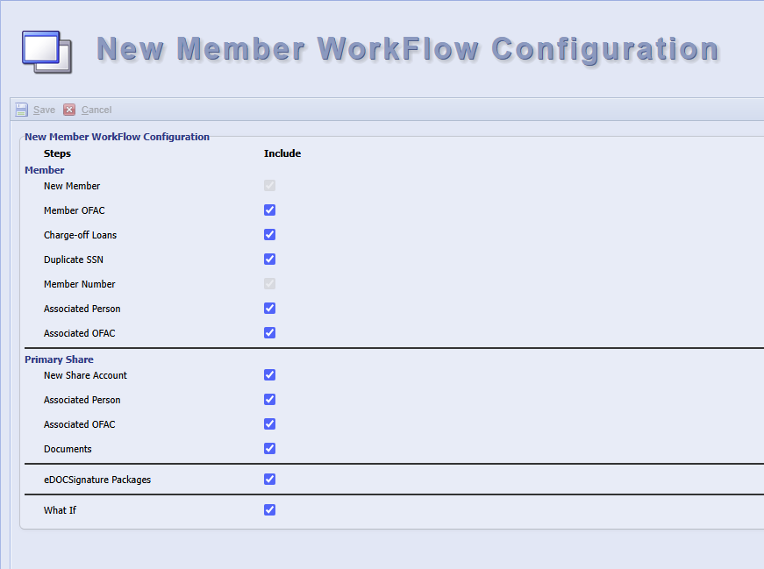Screen dimensions: 764x569
Task: Click the red X Cancel icon
Action: pos(69,109)
